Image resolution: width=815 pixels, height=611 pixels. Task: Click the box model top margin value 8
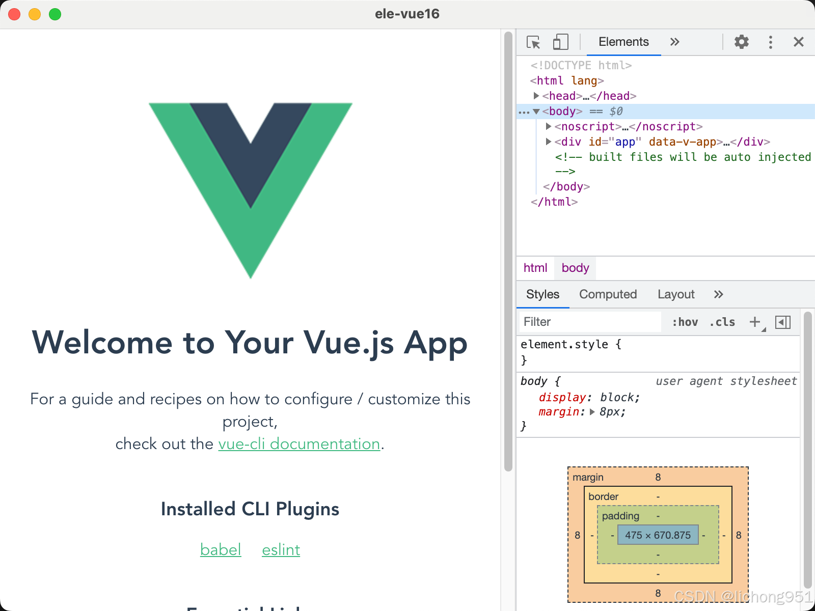tap(658, 477)
